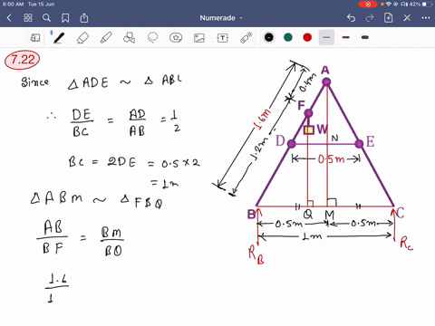Select the medium stroke width
This screenshot has width=435, height=326.
click(x=346, y=37)
